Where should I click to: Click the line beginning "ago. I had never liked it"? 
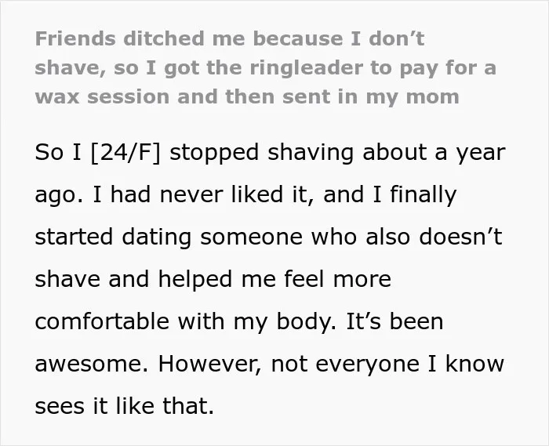coord(245,194)
